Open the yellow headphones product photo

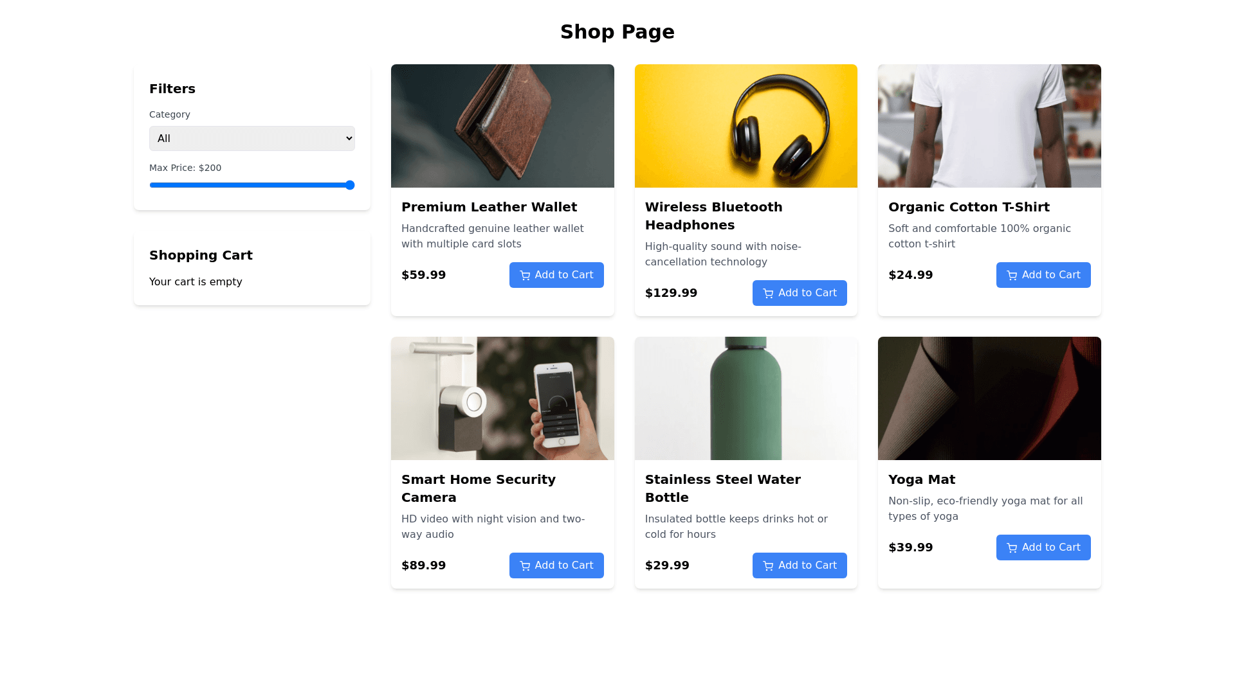coord(746,126)
